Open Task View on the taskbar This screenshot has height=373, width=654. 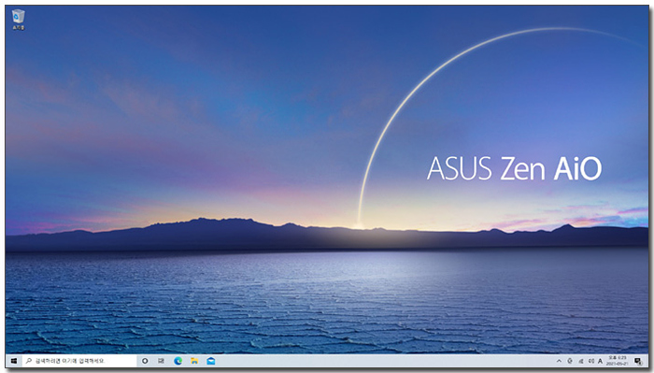tap(161, 361)
